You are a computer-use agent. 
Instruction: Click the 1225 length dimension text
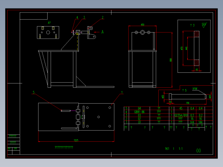tap(76, 140)
